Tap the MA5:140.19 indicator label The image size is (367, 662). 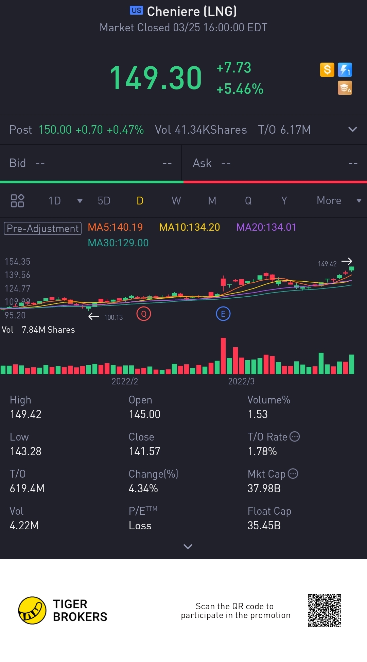pyautogui.click(x=115, y=227)
